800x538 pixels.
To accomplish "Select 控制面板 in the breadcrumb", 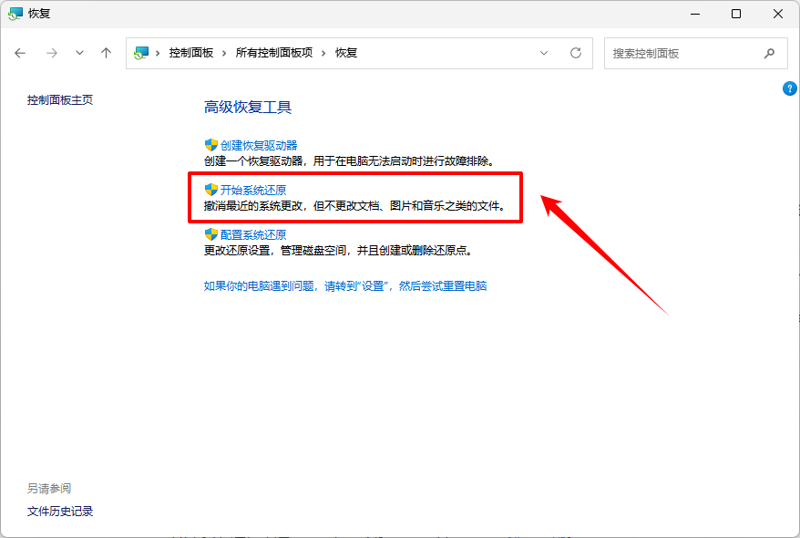I will (x=191, y=53).
